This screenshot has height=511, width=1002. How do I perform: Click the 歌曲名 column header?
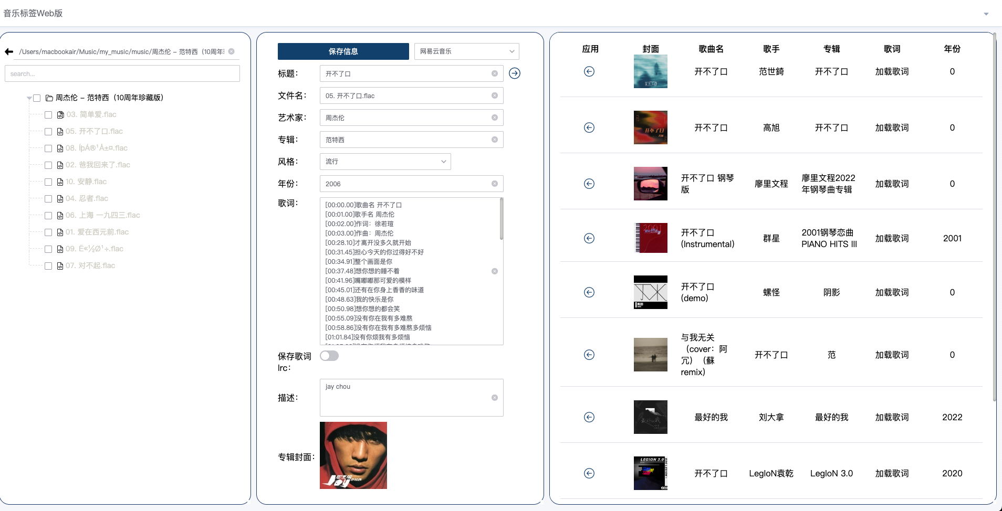click(x=711, y=49)
